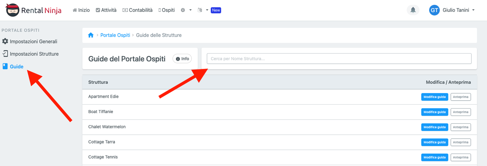Open the Contabilità menu
The height and width of the screenshot is (166, 487).
tap(138, 10)
